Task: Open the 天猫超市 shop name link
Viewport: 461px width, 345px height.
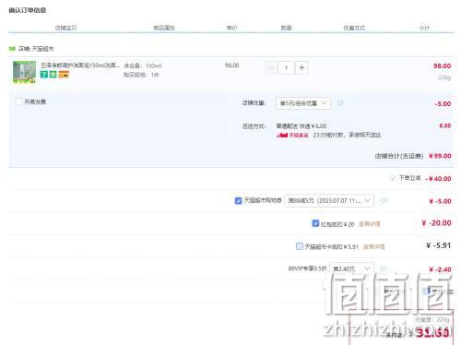Action: [42, 49]
